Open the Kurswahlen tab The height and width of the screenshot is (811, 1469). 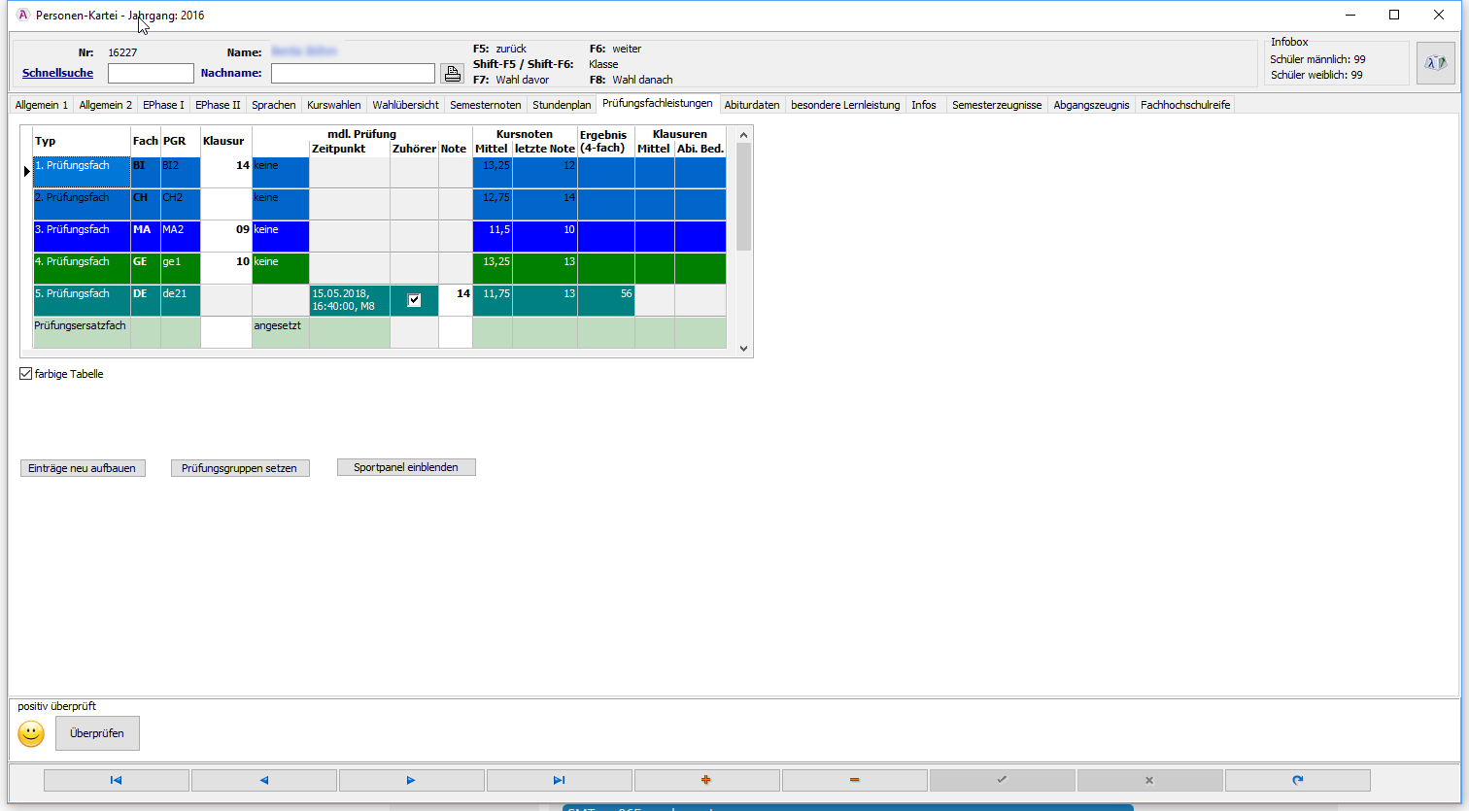[x=334, y=105]
